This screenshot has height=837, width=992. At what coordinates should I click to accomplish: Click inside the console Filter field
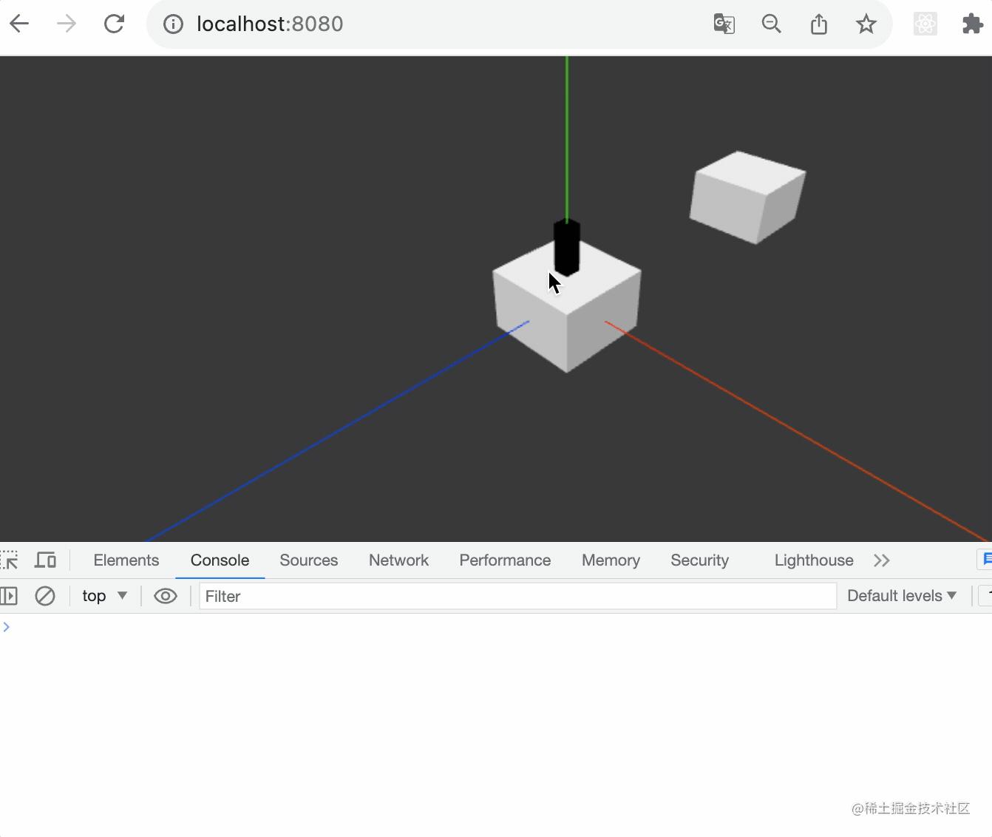[517, 596]
